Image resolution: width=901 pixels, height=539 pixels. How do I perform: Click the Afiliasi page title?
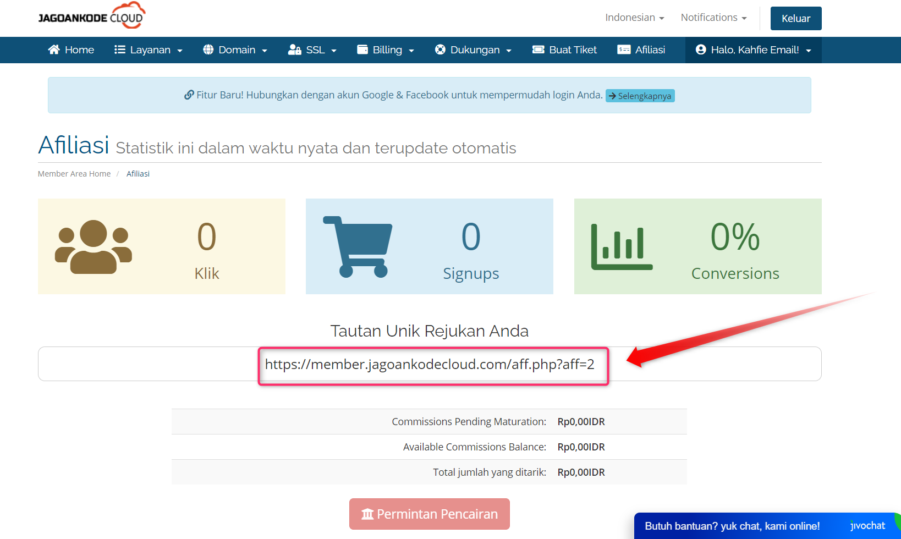pos(74,145)
